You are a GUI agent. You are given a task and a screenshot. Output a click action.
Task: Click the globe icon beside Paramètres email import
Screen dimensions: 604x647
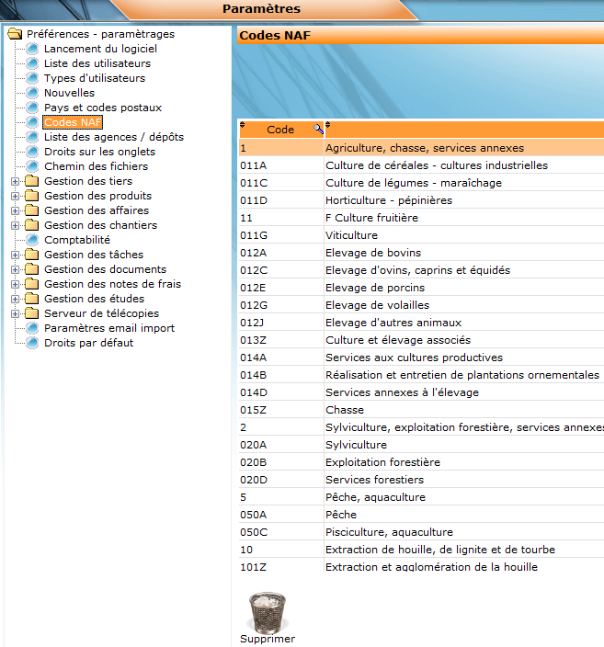pos(32,328)
